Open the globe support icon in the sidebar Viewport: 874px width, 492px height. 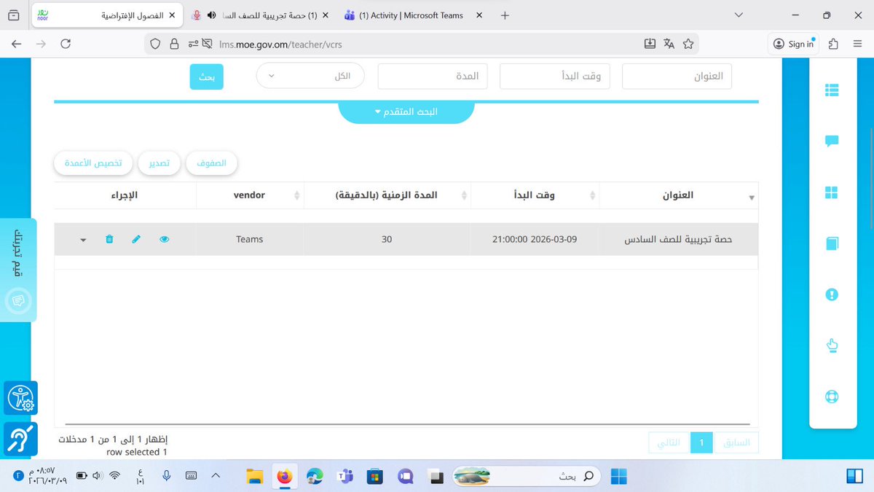[x=832, y=397]
